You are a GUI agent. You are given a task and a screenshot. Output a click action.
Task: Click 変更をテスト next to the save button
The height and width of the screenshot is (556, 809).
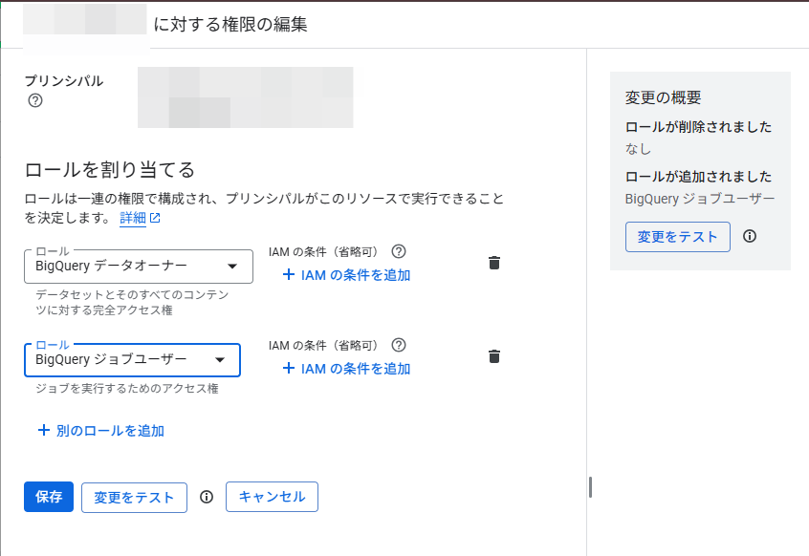pyautogui.click(x=134, y=498)
